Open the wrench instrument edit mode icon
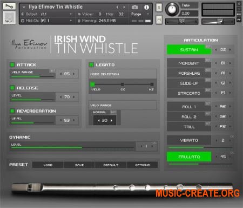243x208 pixels. coord(9,6)
